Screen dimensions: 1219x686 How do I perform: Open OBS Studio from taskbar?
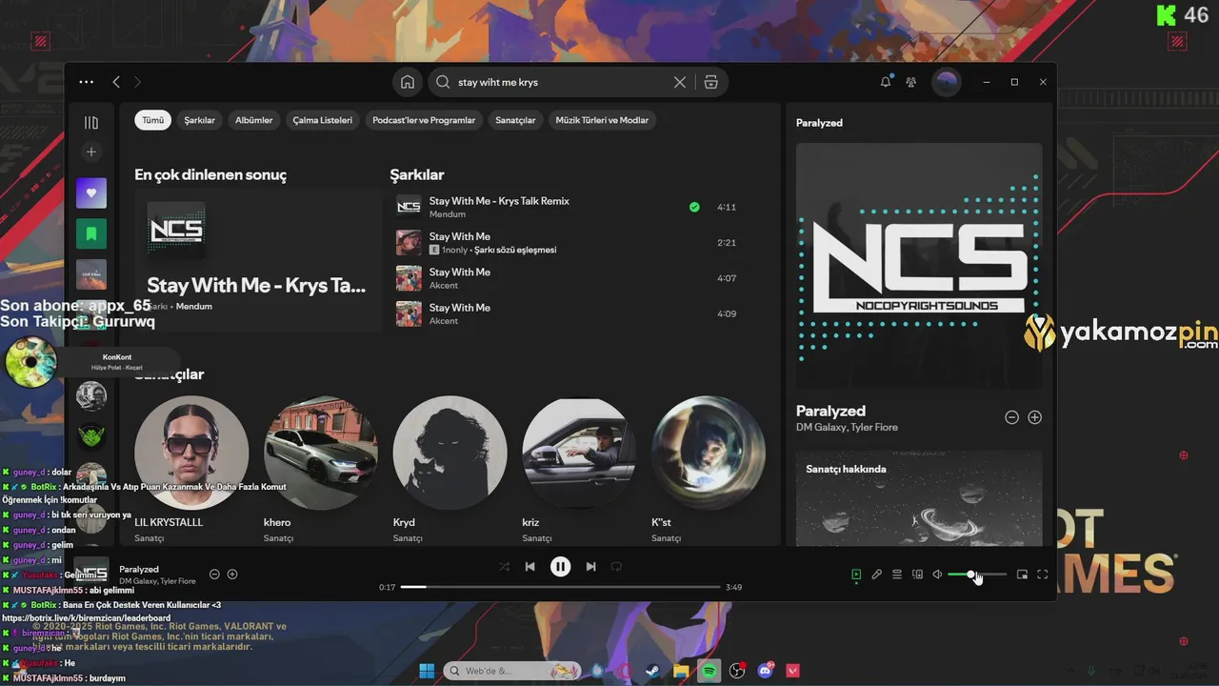pyautogui.click(x=737, y=671)
